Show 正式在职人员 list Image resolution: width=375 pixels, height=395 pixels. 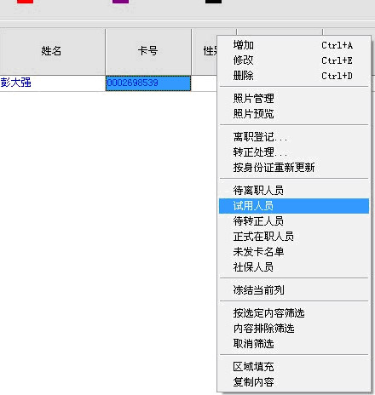[294, 237]
